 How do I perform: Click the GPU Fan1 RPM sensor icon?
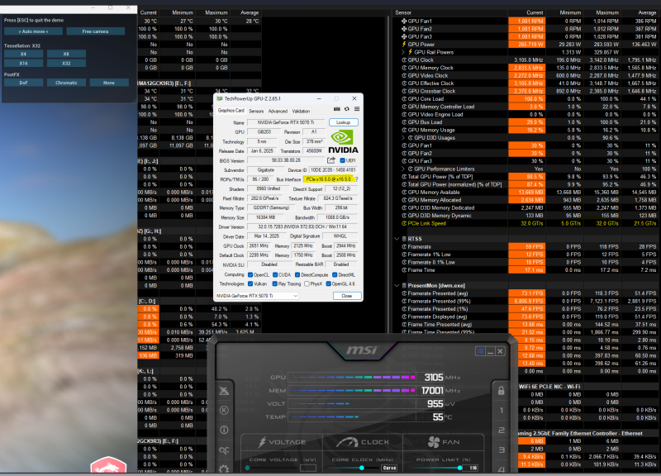pyautogui.click(x=404, y=21)
